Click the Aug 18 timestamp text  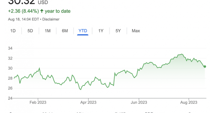pos(24,19)
